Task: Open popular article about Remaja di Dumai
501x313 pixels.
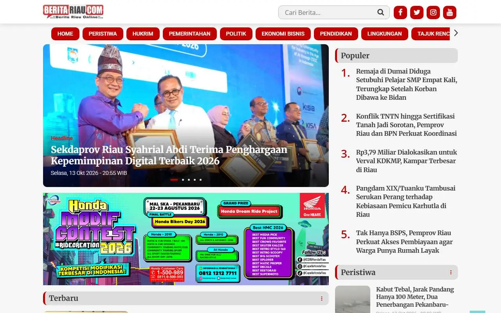Action: (x=407, y=85)
